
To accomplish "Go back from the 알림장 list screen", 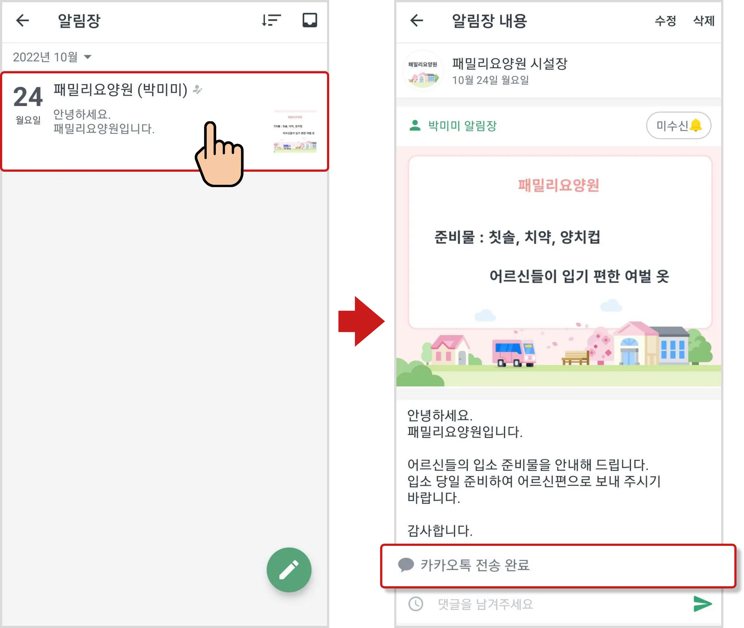I will [x=23, y=20].
